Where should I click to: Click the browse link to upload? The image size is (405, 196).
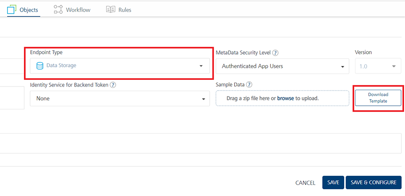coord(285,98)
